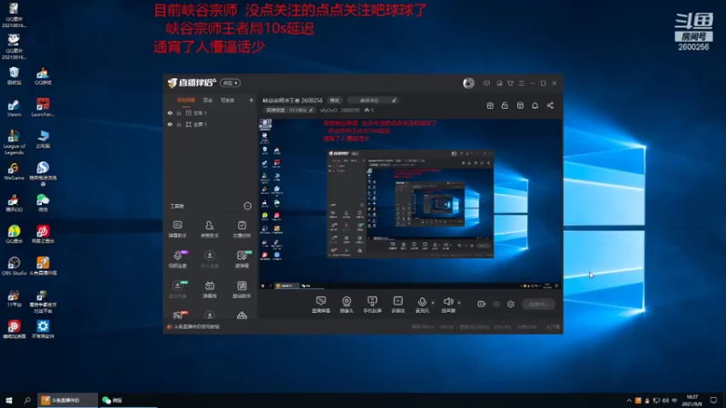Switch to the third scene tab
Image resolution: width=726 pixels, height=408 pixels.
click(228, 100)
